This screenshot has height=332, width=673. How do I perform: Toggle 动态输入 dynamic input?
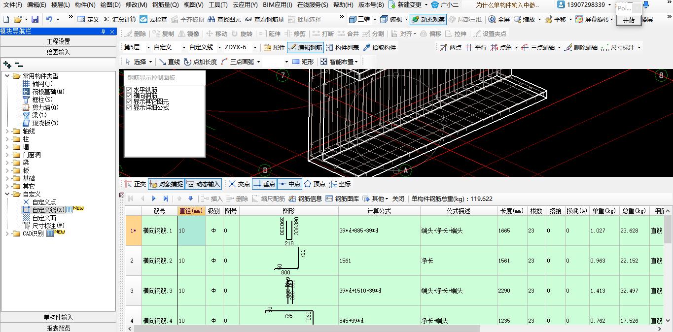[203, 184]
